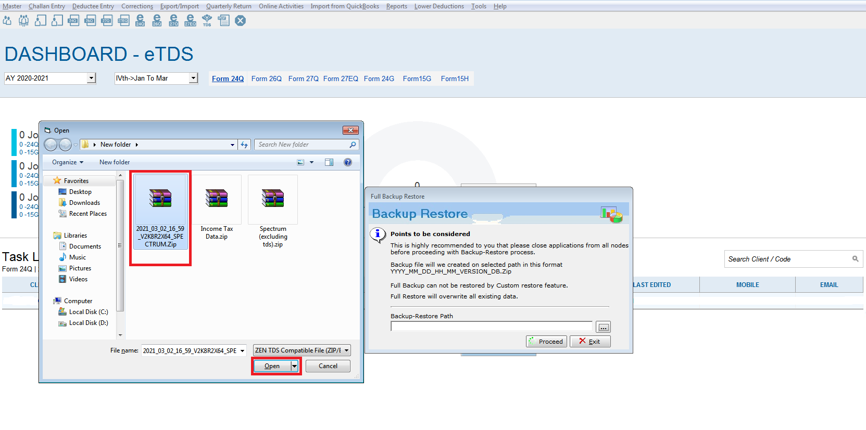This screenshot has width=866, height=430.
Task: Click the round X exit toolbar icon
Action: [x=240, y=21]
